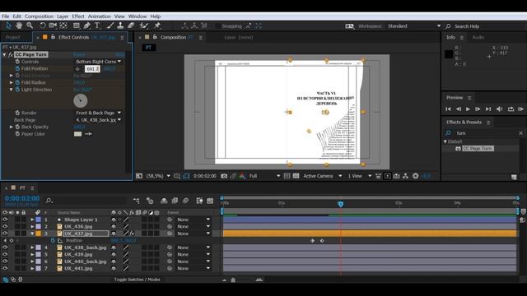
Task: Select the Rotation tool
Action: (x=42, y=25)
